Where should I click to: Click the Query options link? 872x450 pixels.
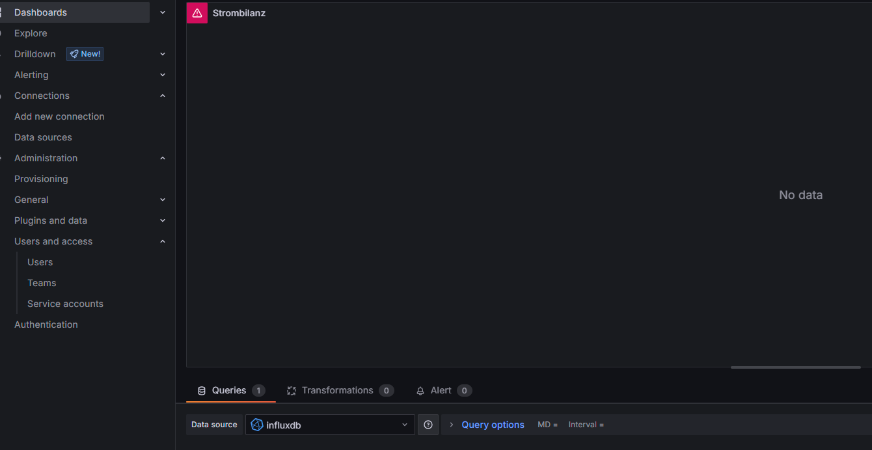[x=493, y=425]
